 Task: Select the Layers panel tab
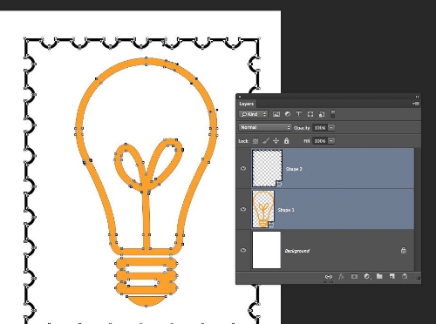(x=246, y=104)
